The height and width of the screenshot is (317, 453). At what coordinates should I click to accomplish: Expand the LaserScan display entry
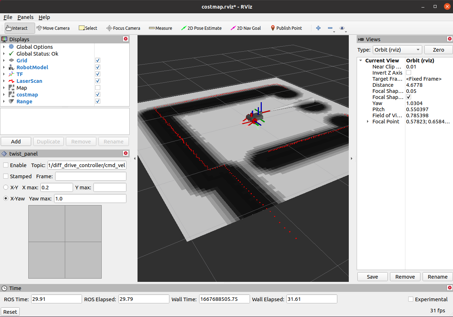tap(4, 81)
